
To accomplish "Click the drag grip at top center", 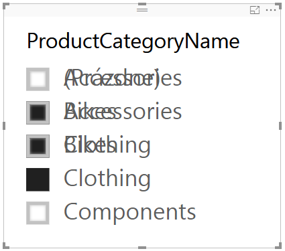I will (142, 10).
